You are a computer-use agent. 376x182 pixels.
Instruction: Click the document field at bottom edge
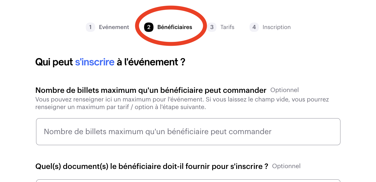click(188, 180)
